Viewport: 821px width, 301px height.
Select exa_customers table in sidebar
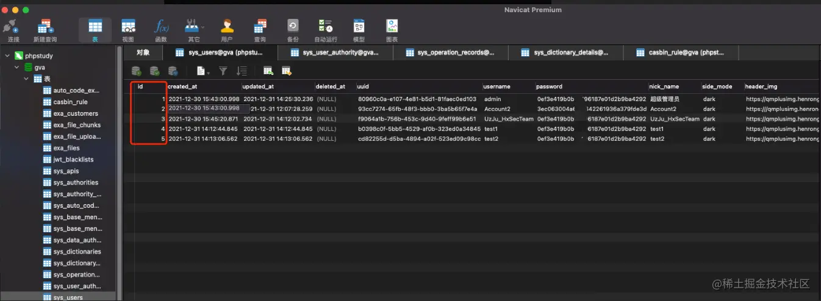click(x=75, y=113)
